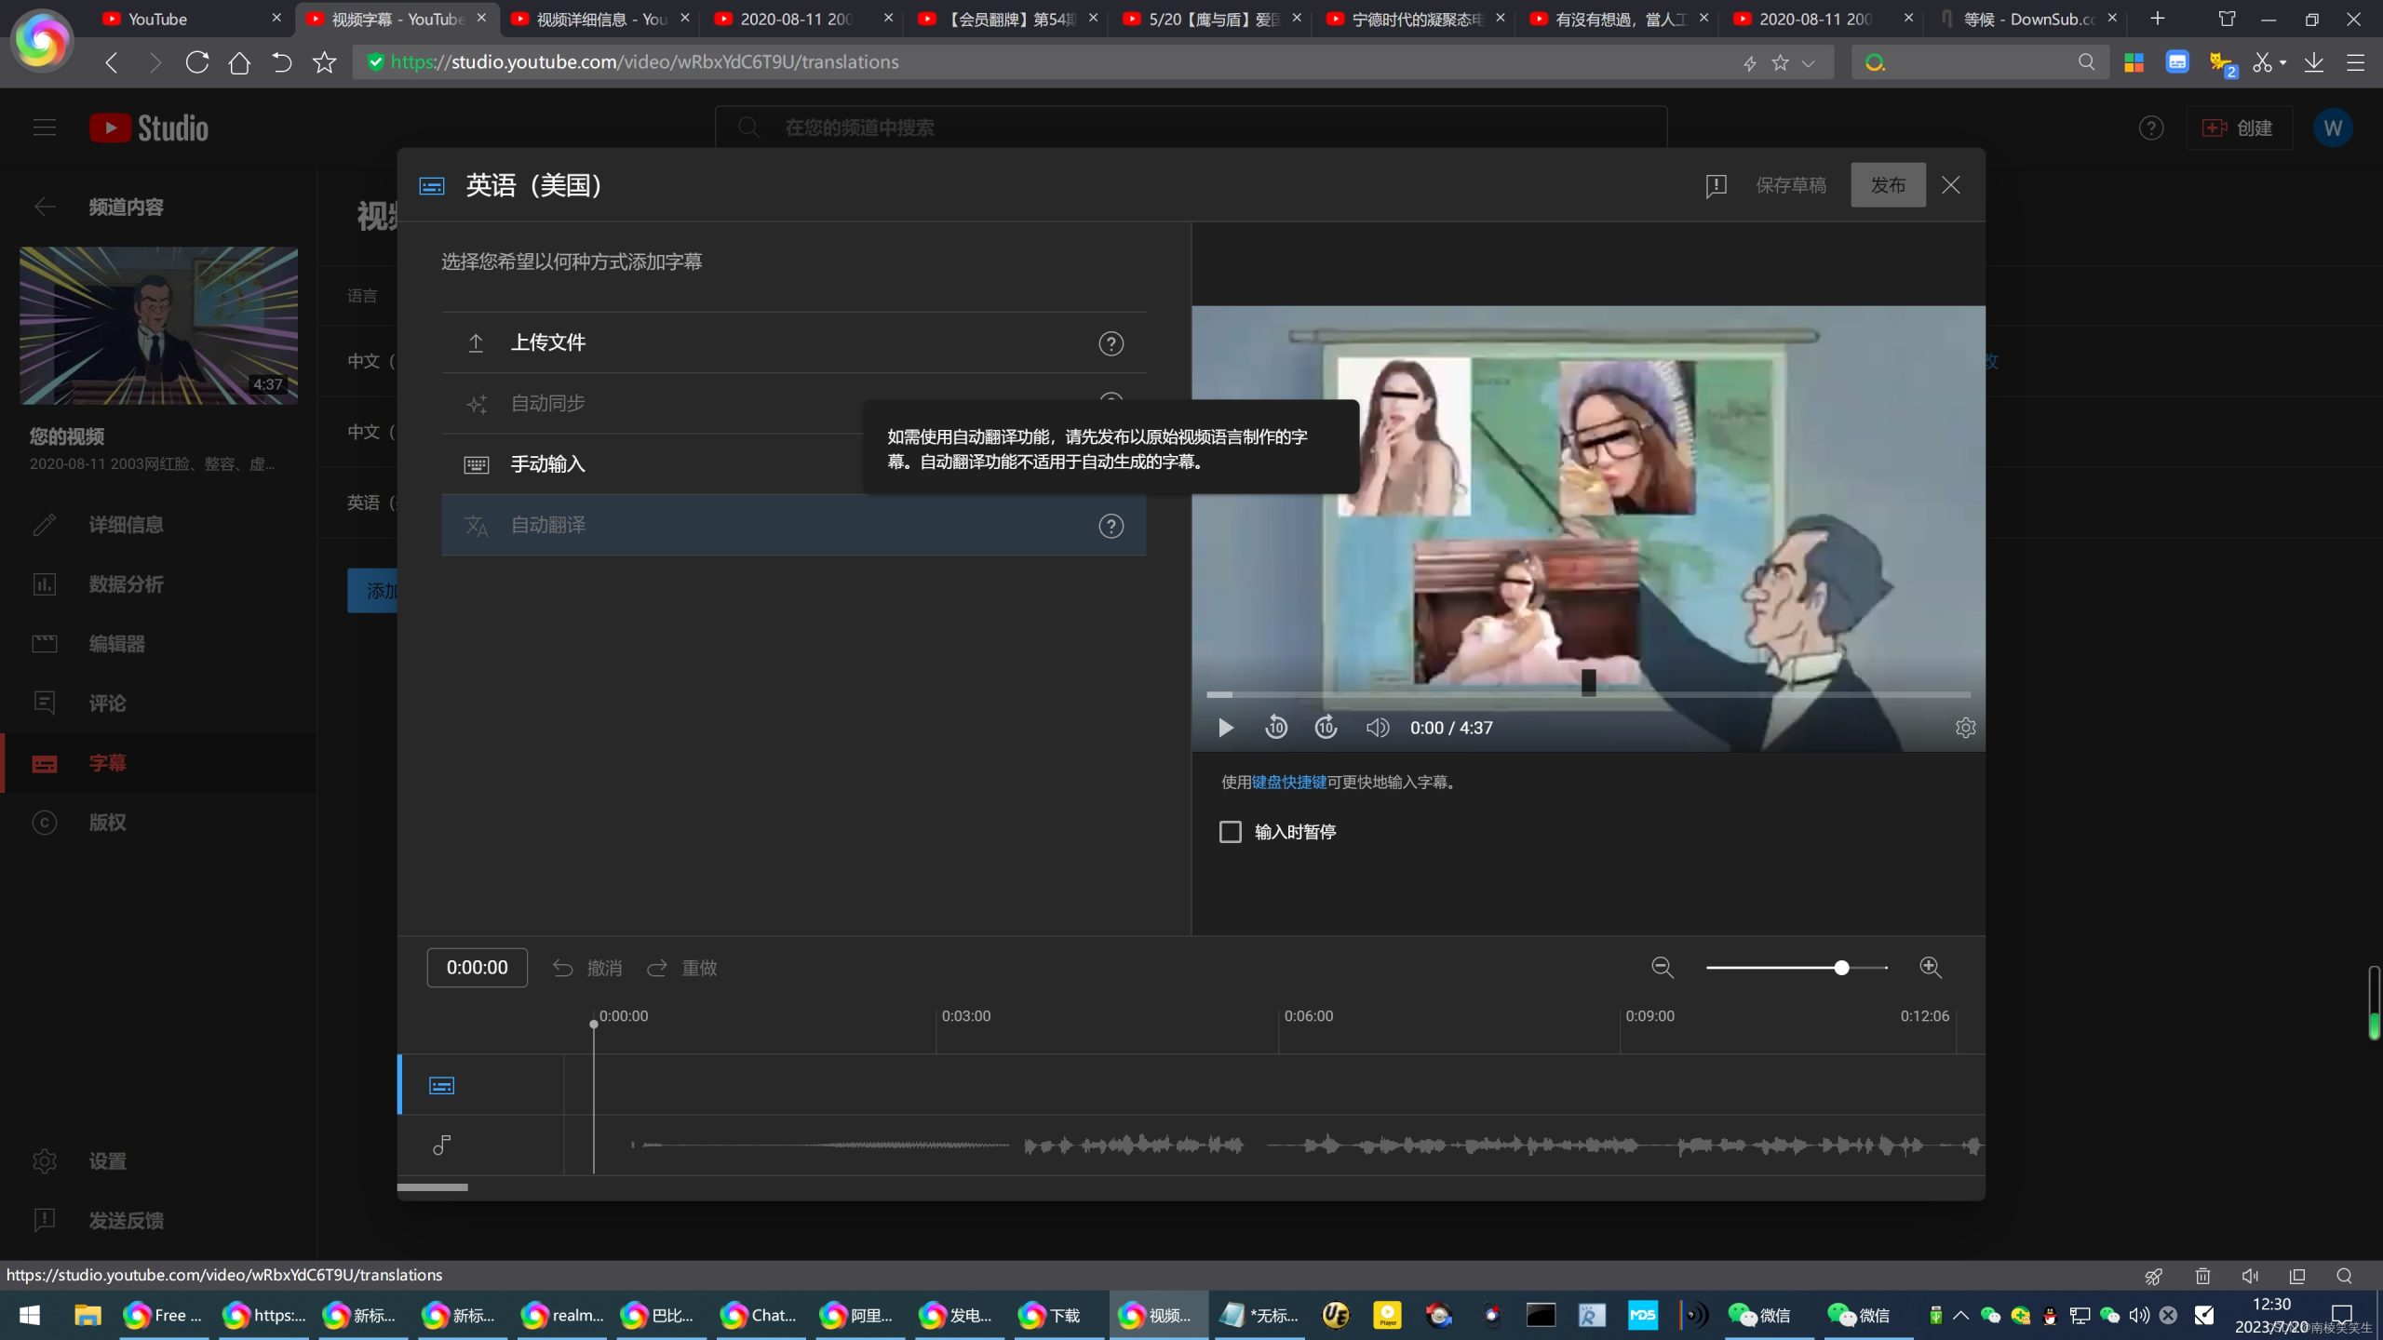Click the Publish button
This screenshot has width=2383, height=1340.
(x=1888, y=185)
